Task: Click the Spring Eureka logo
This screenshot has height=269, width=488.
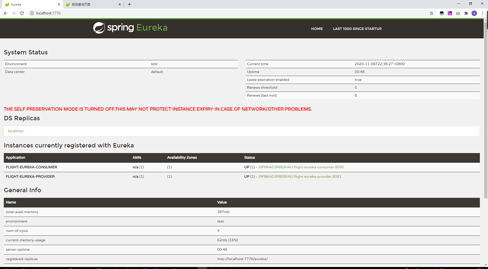Action: (x=130, y=28)
